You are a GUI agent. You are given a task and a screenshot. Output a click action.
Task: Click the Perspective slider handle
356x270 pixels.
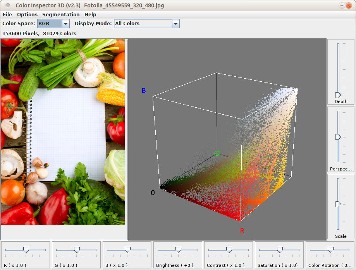coord(338,137)
